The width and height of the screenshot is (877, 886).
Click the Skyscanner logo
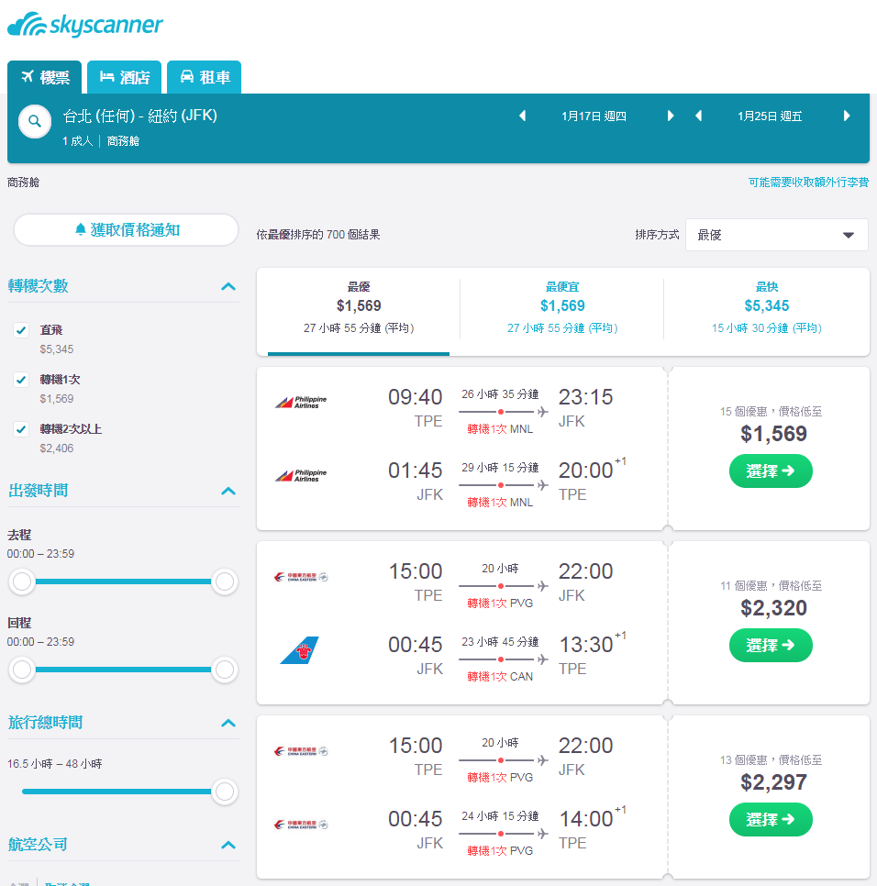click(84, 24)
